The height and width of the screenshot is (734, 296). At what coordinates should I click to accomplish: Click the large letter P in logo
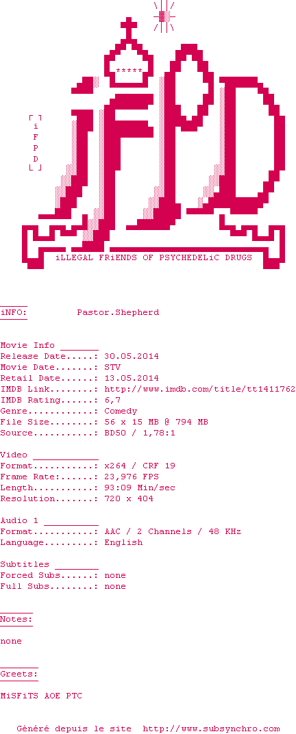[178, 136]
